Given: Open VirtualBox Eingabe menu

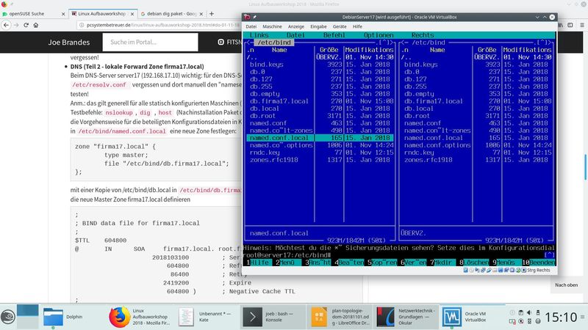Looking at the screenshot, I should 319,26.
